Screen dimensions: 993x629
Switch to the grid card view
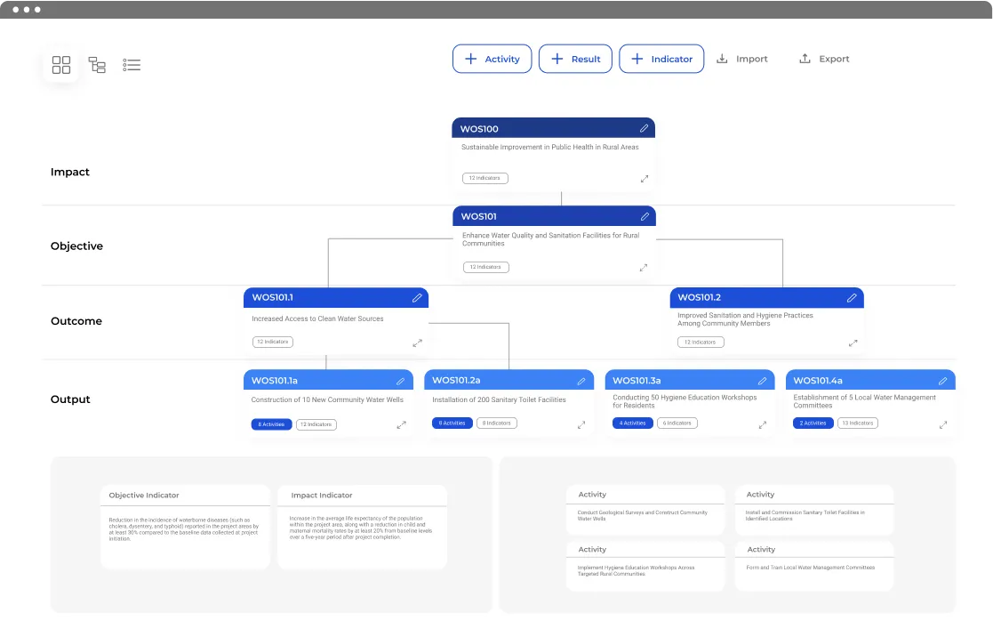pyautogui.click(x=61, y=65)
